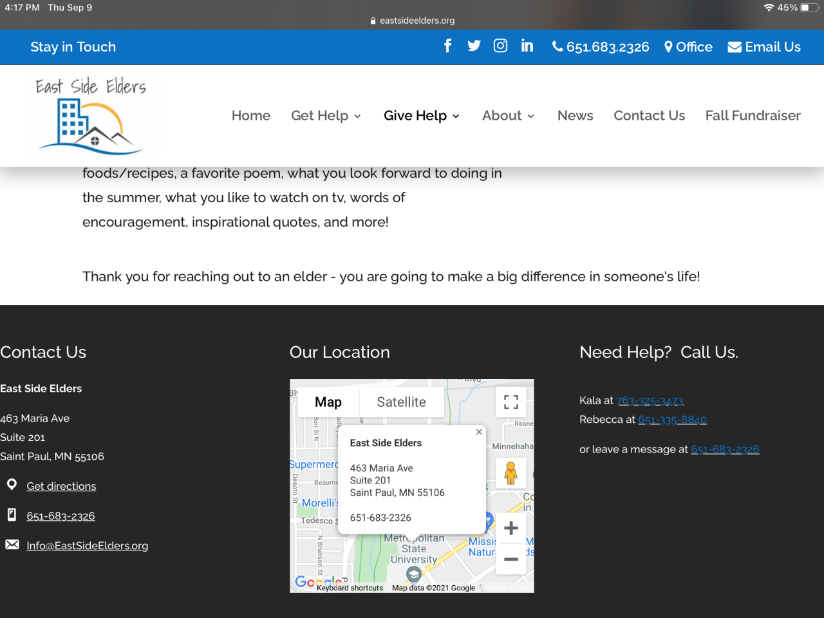
Task: Call Kala at 763-325-3473
Action: click(650, 400)
